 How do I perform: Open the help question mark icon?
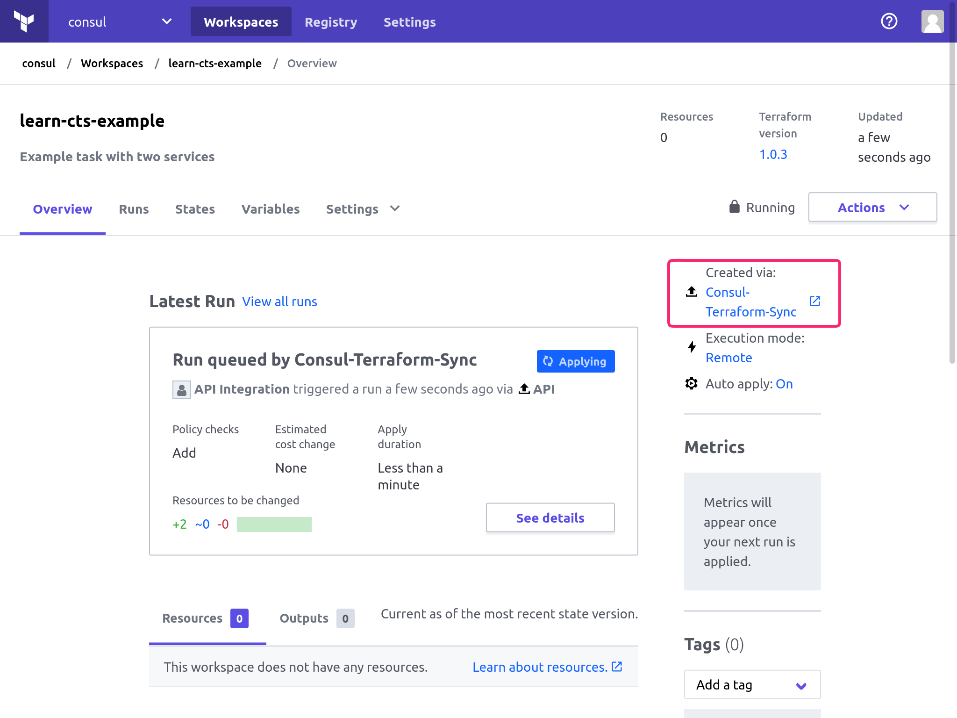tap(889, 22)
